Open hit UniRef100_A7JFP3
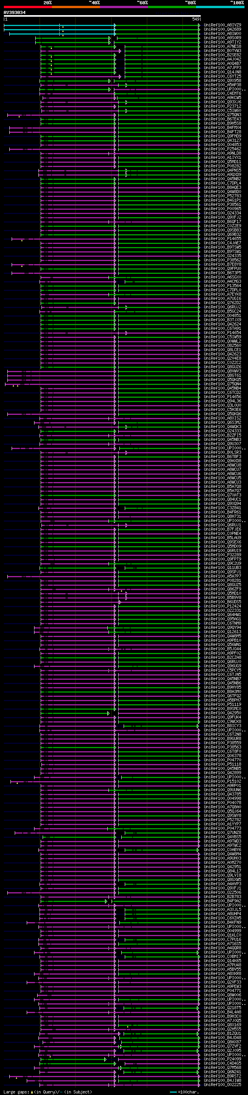The width and height of the screenshot is (248, 1095). [x=222, y=68]
